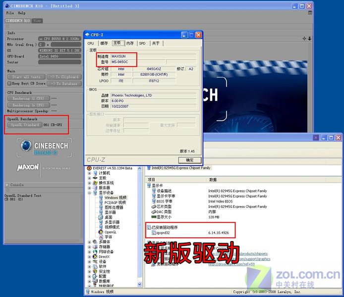Click the To Database button
The image size is (344, 297).
pos(64,84)
